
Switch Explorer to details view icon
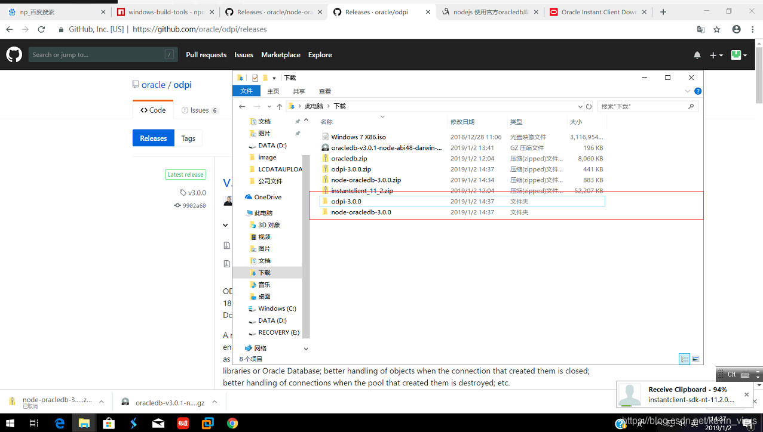coord(685,359)
